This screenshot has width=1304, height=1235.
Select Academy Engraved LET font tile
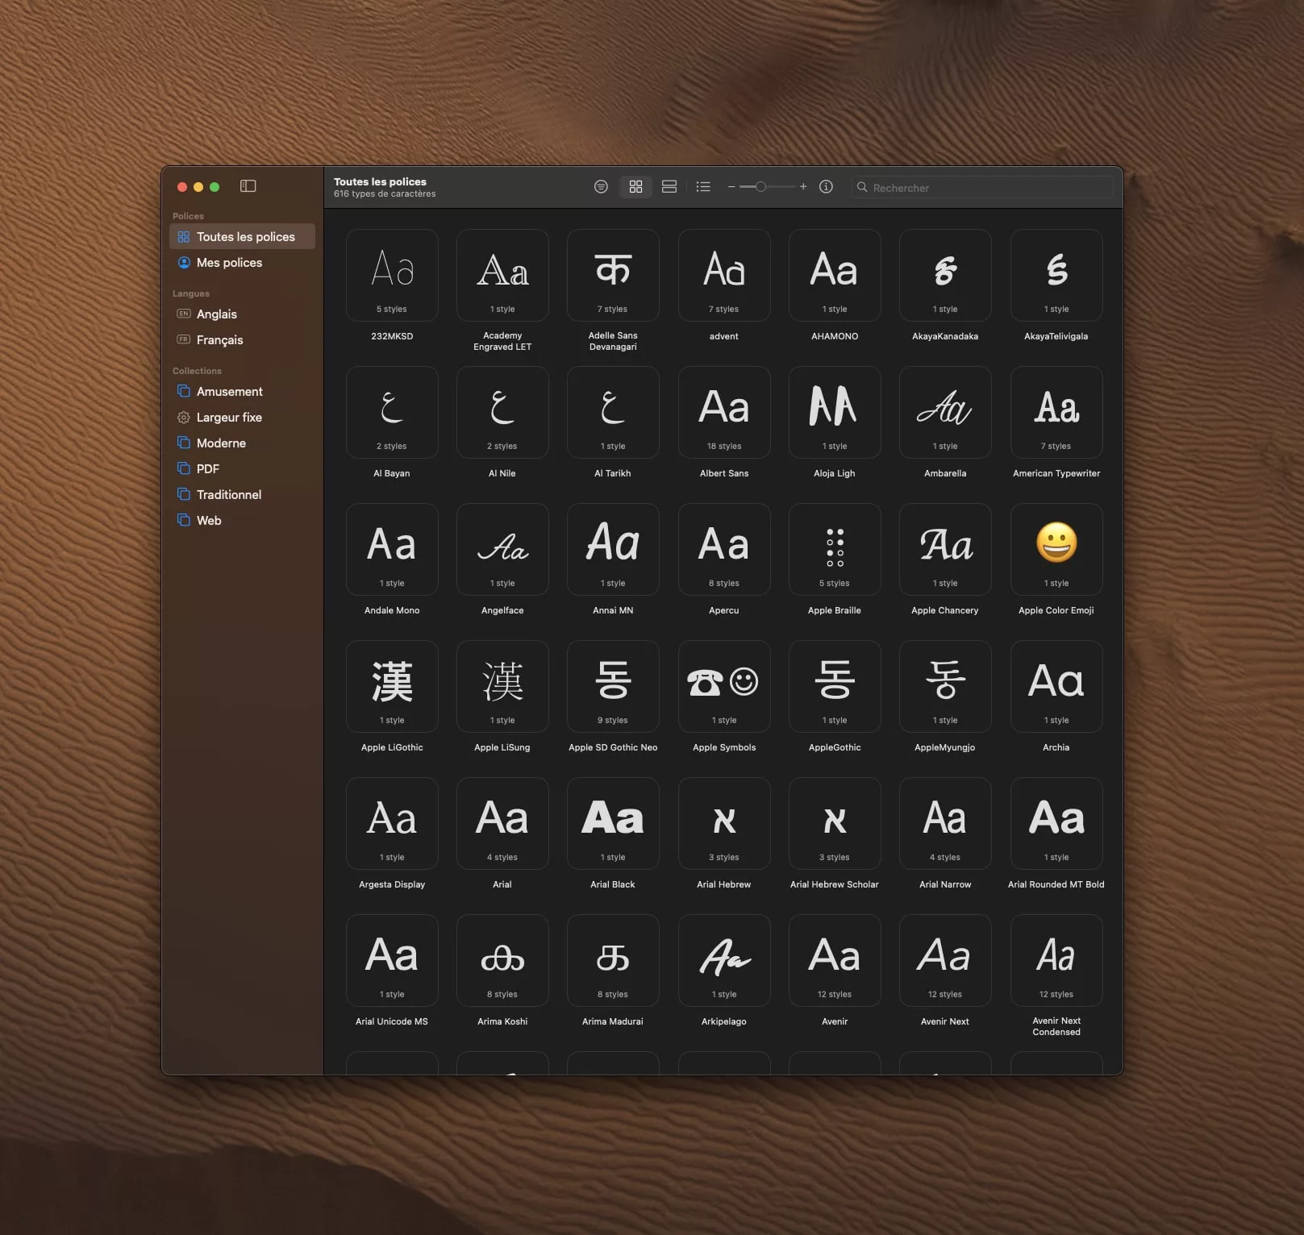[502, 275]
